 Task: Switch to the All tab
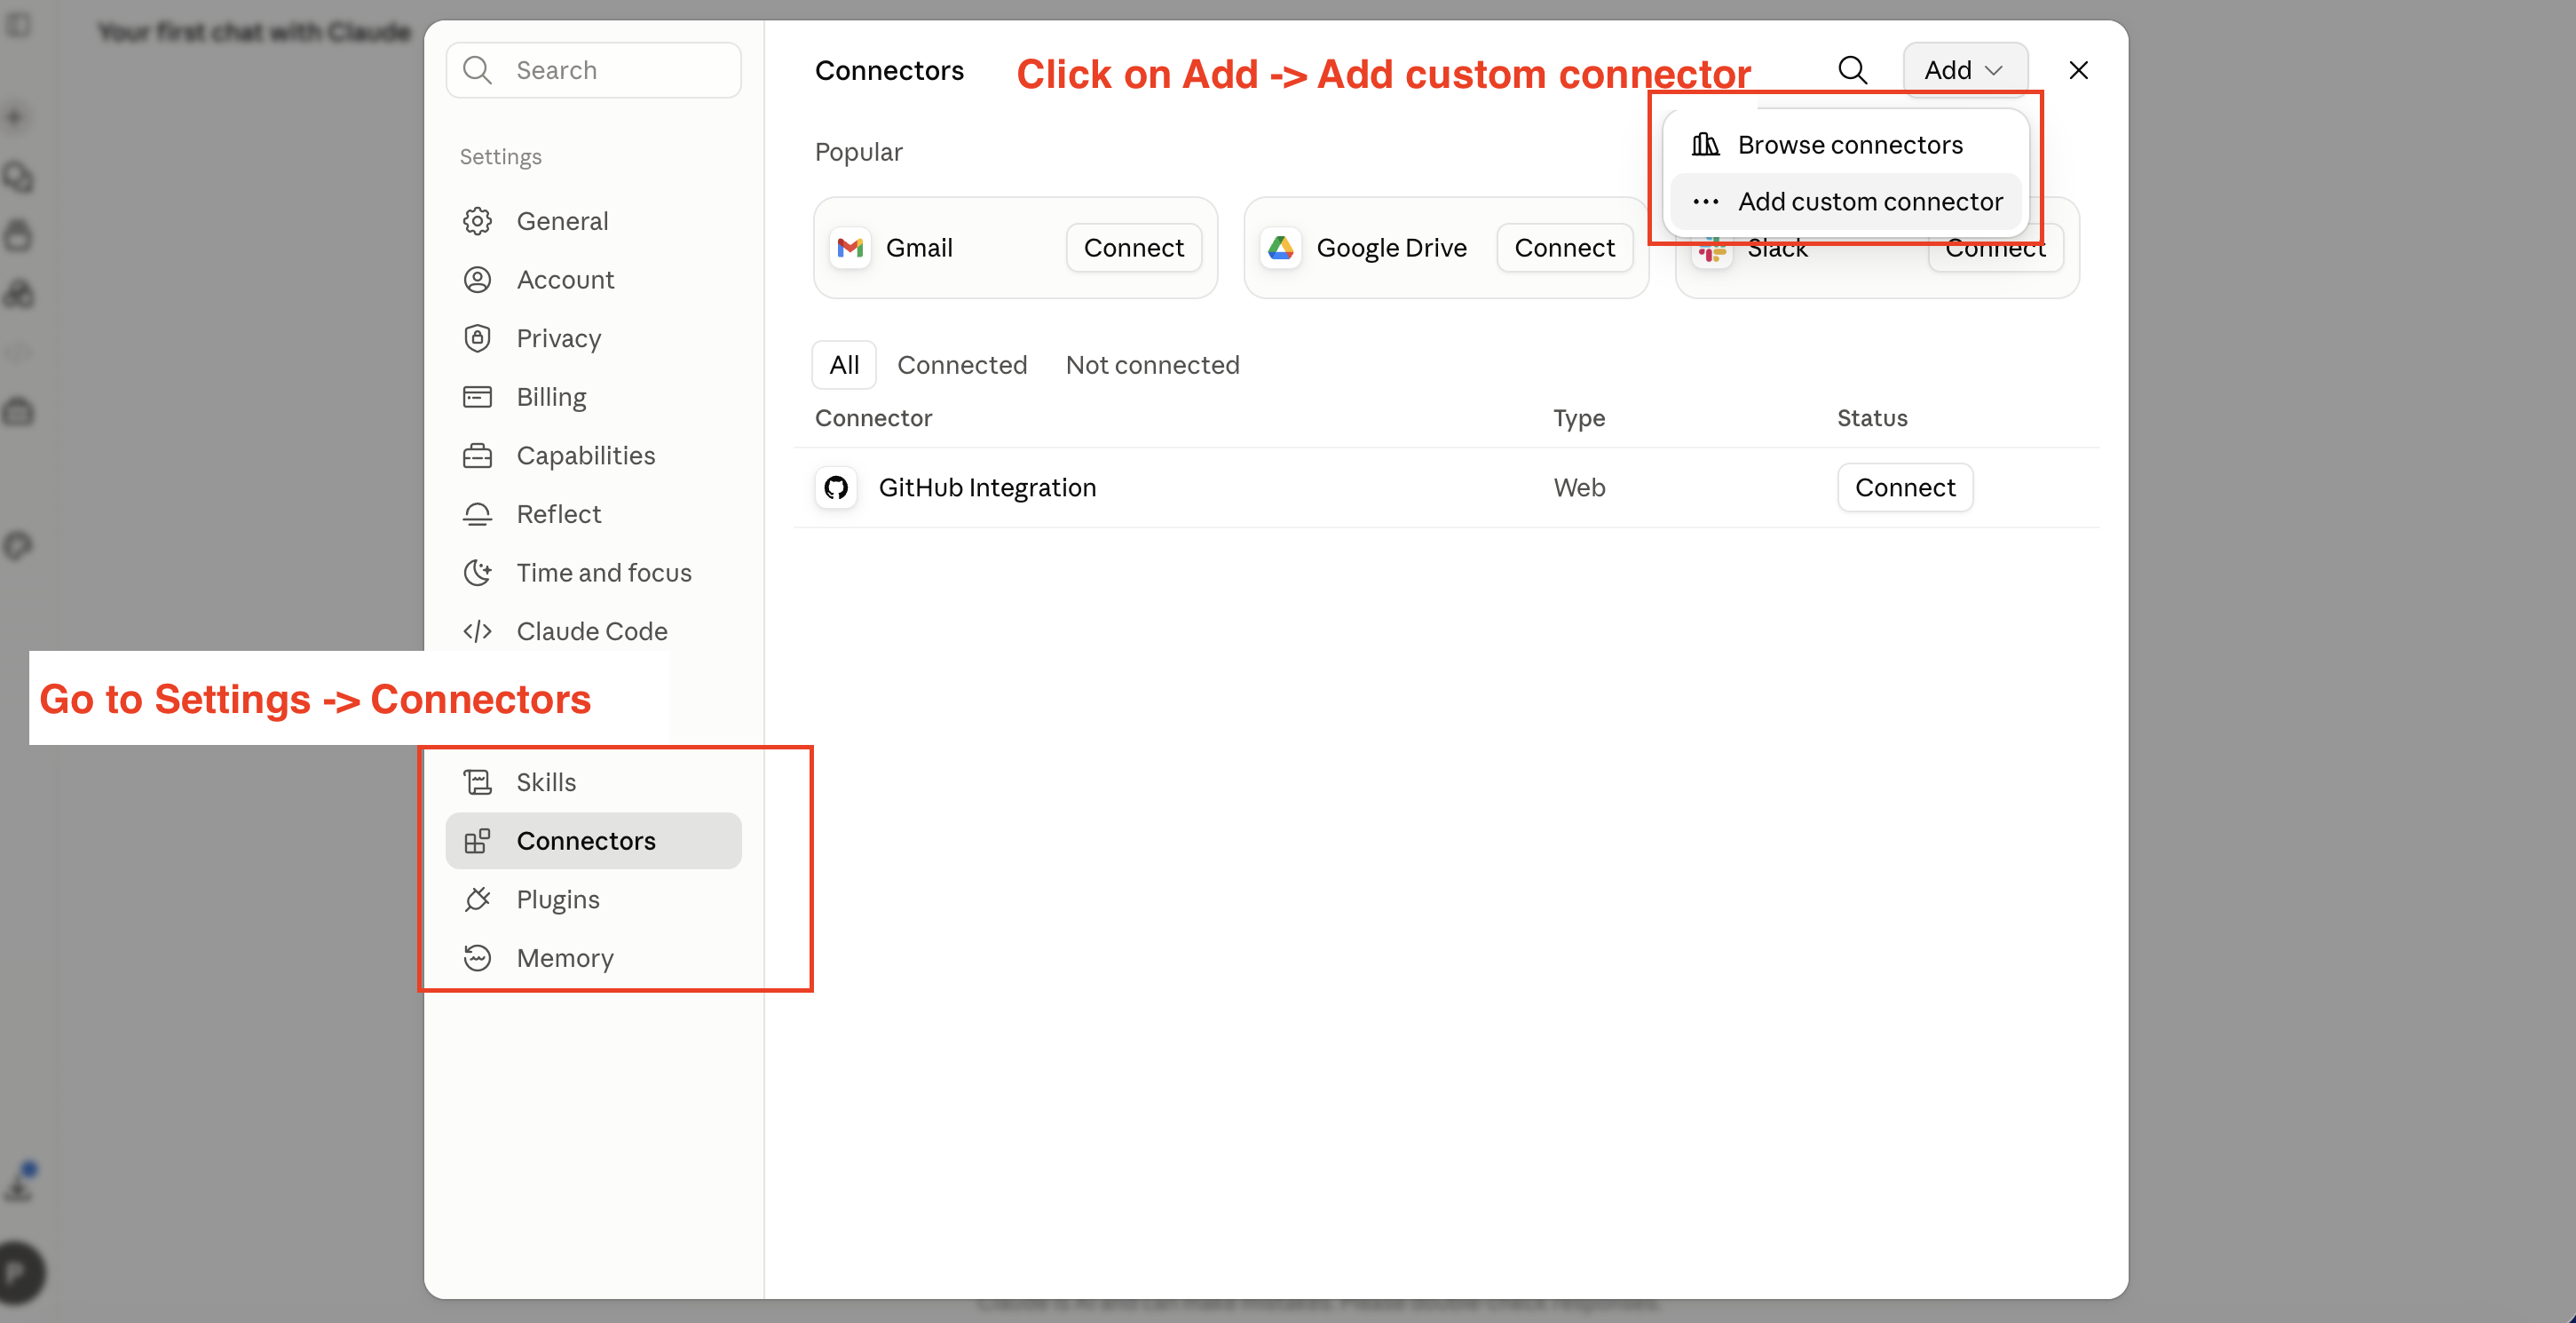click(844, 365)
